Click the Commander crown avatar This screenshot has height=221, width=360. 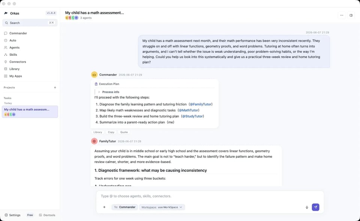[x=94, y=75]
